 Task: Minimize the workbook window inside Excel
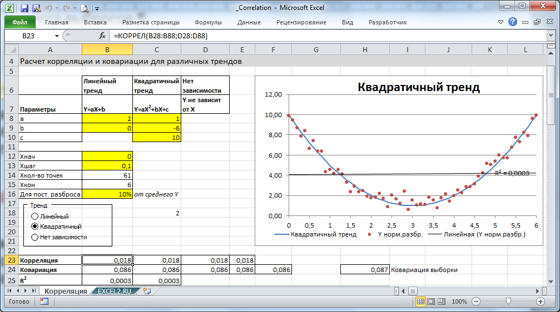[x=525, y=22]
